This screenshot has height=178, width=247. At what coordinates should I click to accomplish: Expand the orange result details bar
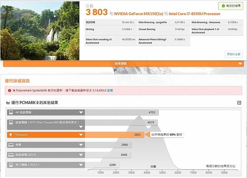[x=123, y=63]
